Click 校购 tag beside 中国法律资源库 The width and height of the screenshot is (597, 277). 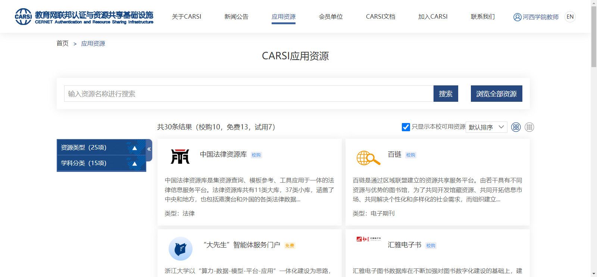256,155
